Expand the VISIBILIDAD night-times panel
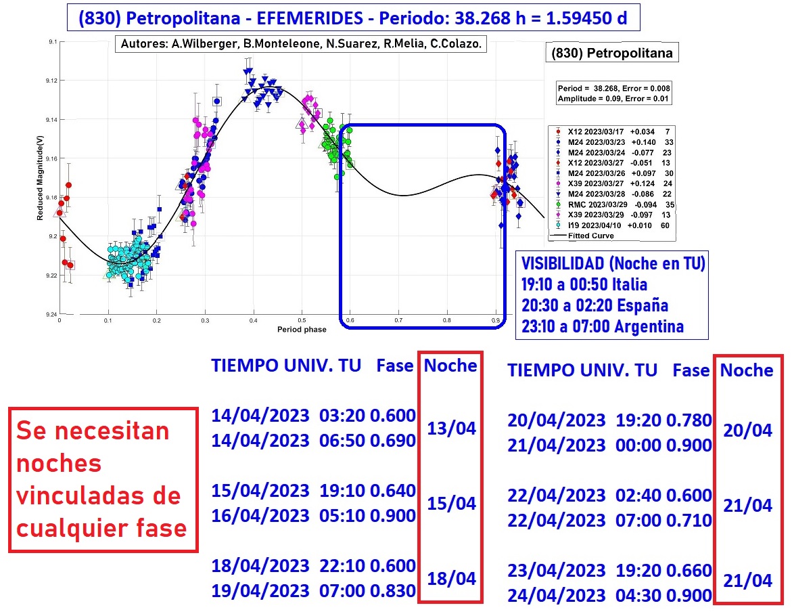792x614 pixels. point(612,294)
